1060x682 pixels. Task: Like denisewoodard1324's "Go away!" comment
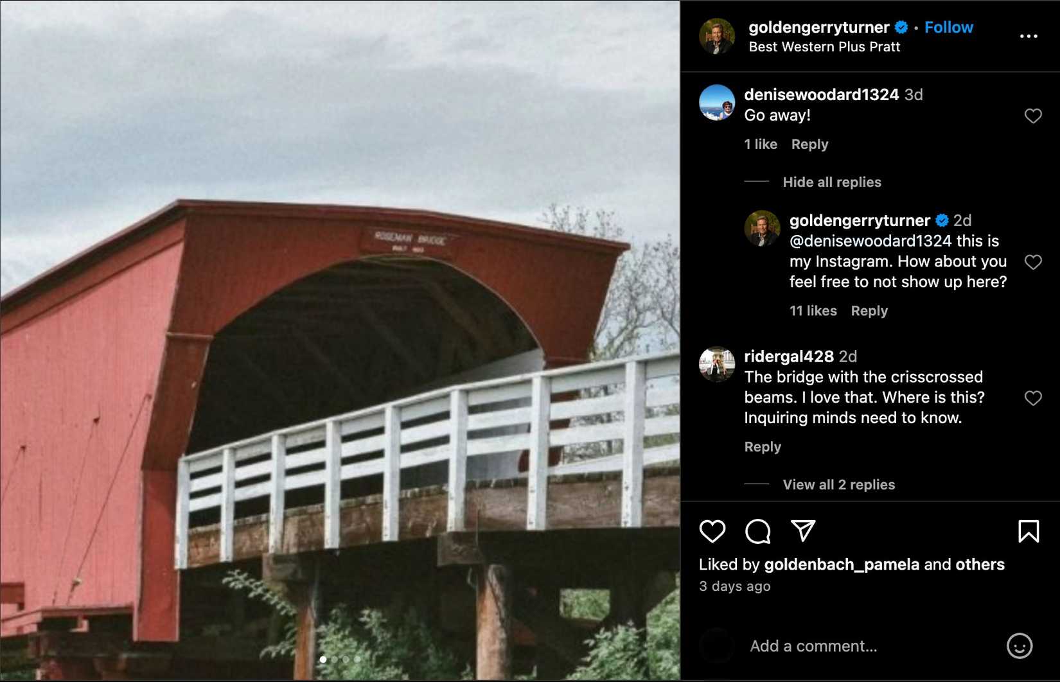coord(1033,116)
